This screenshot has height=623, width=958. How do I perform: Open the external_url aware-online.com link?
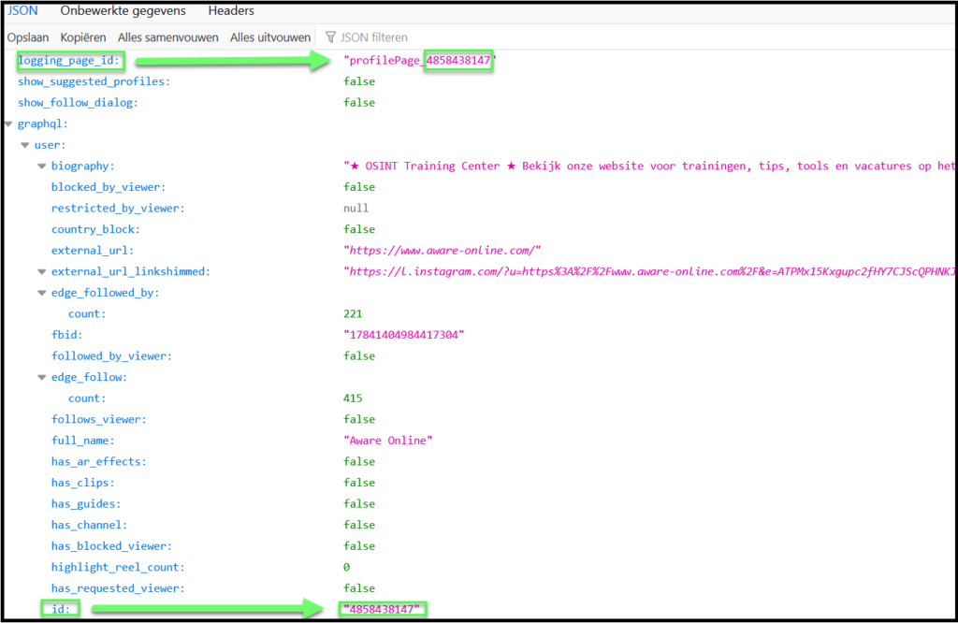443,251
